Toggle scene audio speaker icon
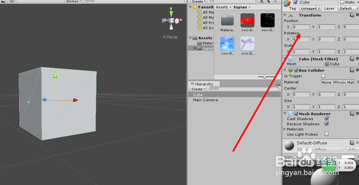The image size is (359, 185). coord(11,1)
